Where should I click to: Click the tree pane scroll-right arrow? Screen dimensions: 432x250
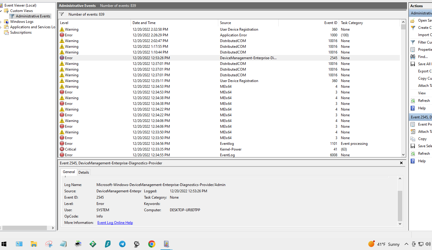point(53,228)
